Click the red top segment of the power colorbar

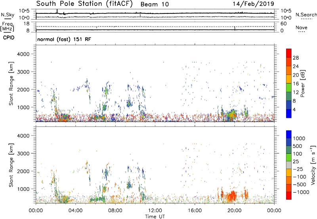coord(289,53)
